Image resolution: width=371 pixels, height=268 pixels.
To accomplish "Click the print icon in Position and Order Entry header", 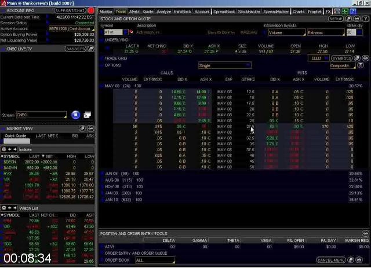I will [366, 233].
